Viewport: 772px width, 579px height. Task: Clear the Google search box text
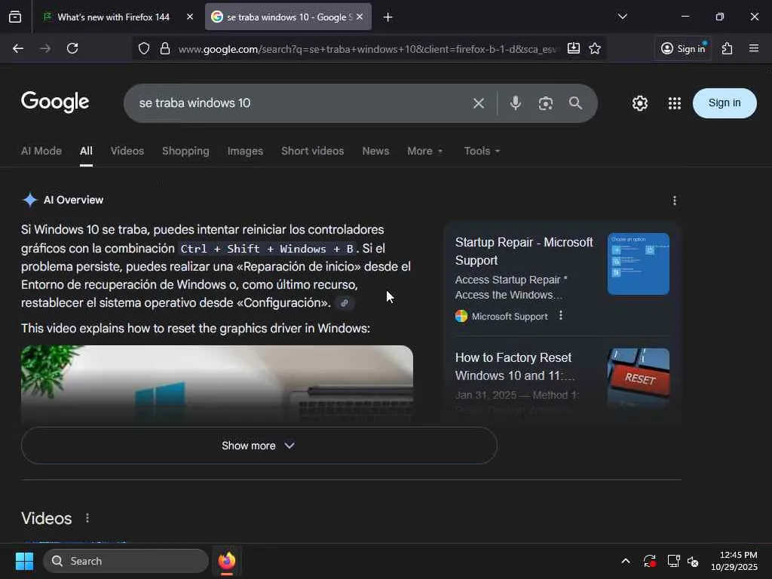[479, 103]
